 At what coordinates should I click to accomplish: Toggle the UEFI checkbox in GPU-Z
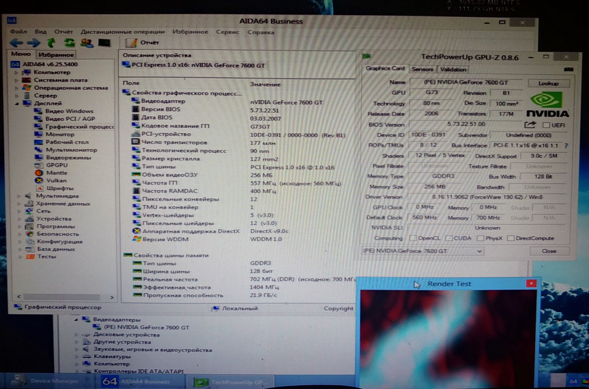pos(546,125)
